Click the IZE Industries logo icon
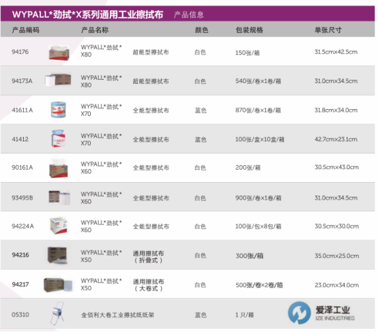 (299, 312)
